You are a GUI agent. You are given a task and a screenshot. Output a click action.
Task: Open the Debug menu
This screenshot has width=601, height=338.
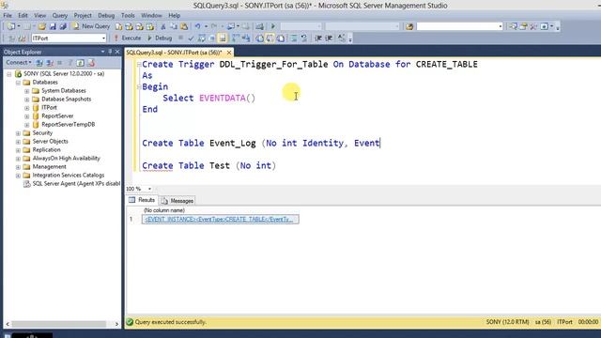click(x=106, y=16)
